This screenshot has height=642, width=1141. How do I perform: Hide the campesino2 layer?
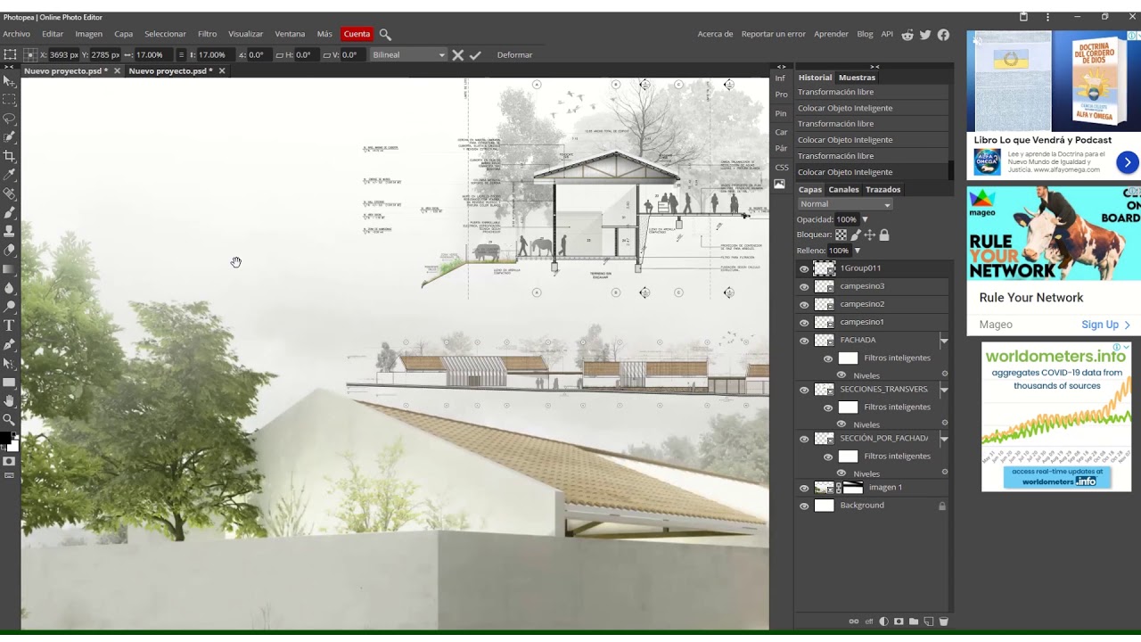804,305
